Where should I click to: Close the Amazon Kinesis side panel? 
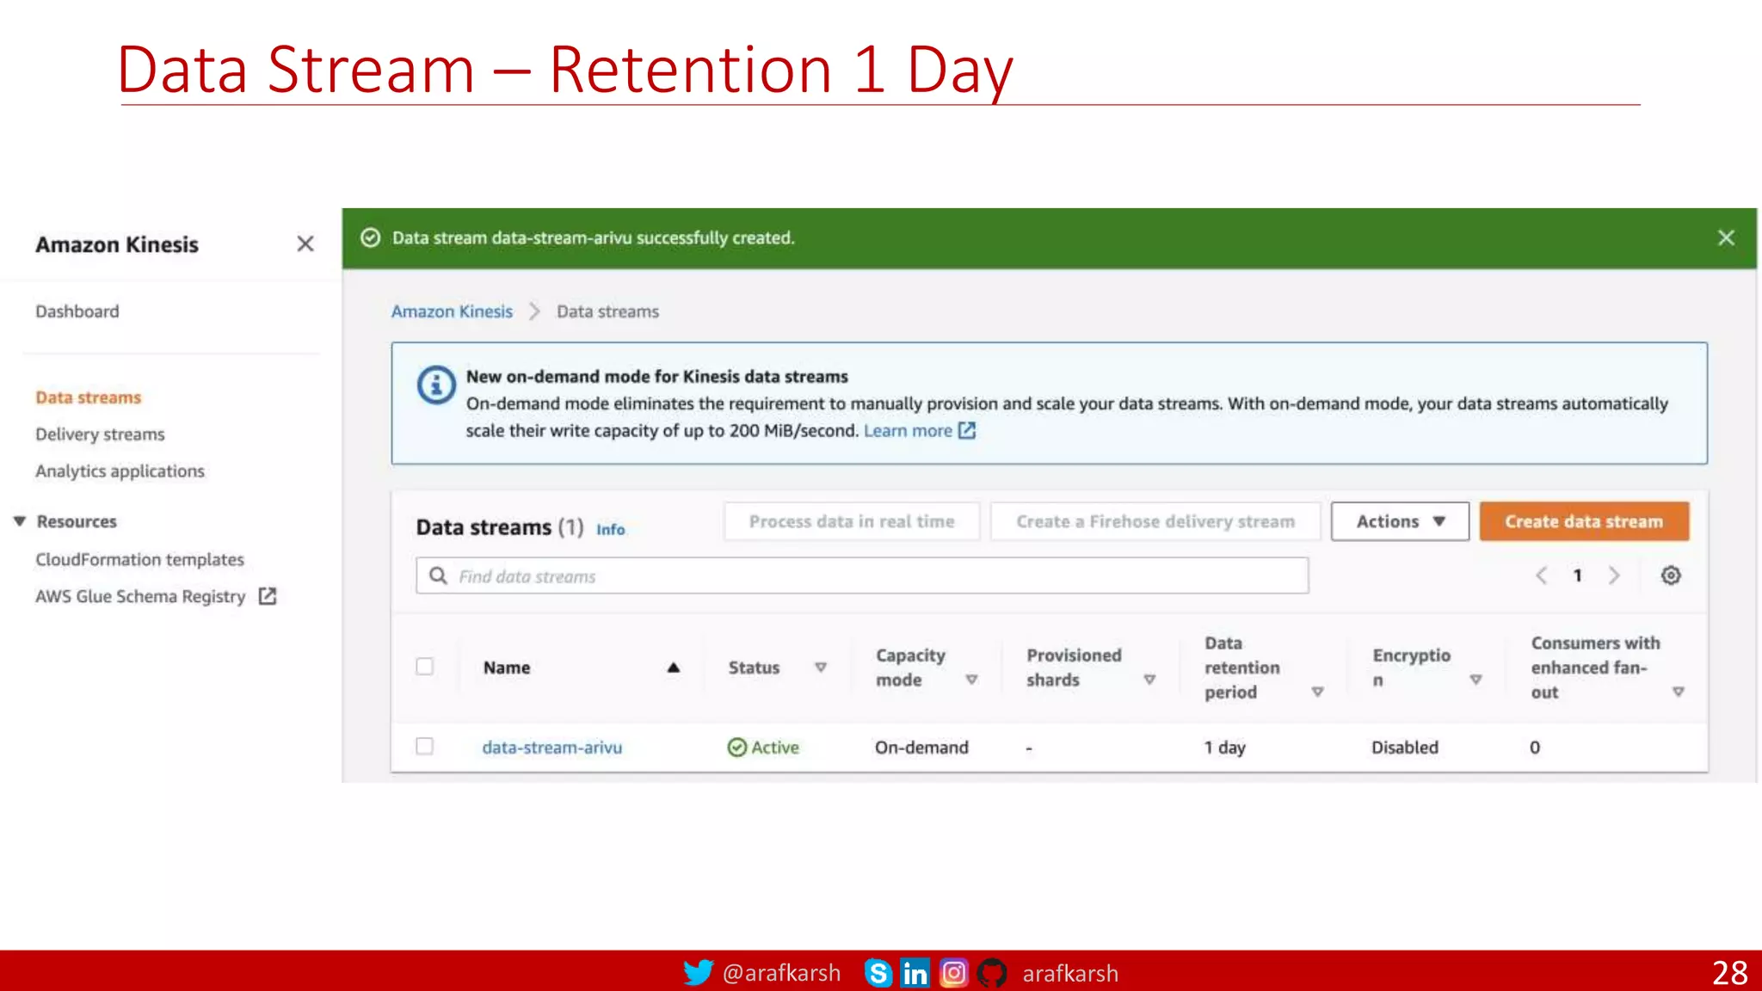tap(305, 244)
